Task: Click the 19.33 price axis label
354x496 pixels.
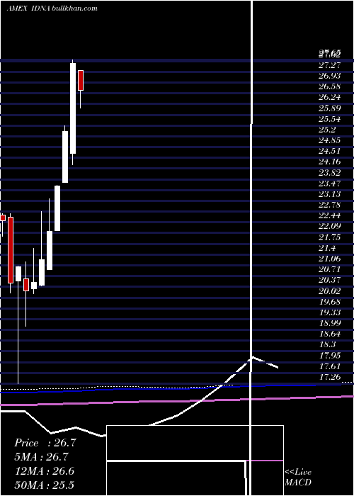Action: [x=330, y=312]
